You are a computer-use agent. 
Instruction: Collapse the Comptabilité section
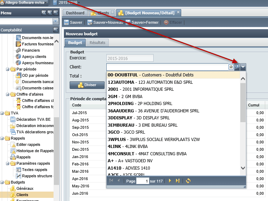(x=56, y=30)
